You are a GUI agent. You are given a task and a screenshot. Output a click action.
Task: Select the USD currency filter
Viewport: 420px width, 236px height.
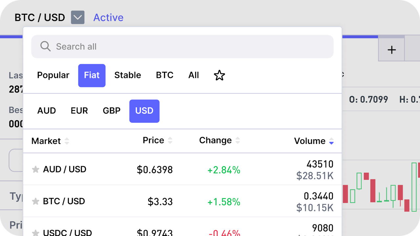(x=144, y=111)
